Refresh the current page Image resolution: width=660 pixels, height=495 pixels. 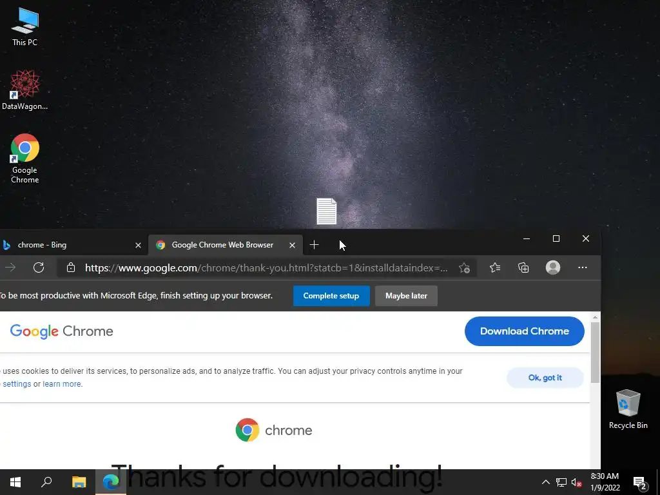[x=39, y=267]
